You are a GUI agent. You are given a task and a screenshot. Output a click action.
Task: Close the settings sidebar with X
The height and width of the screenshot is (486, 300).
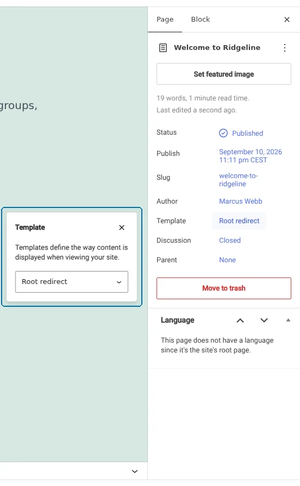(x=286, y=20)
